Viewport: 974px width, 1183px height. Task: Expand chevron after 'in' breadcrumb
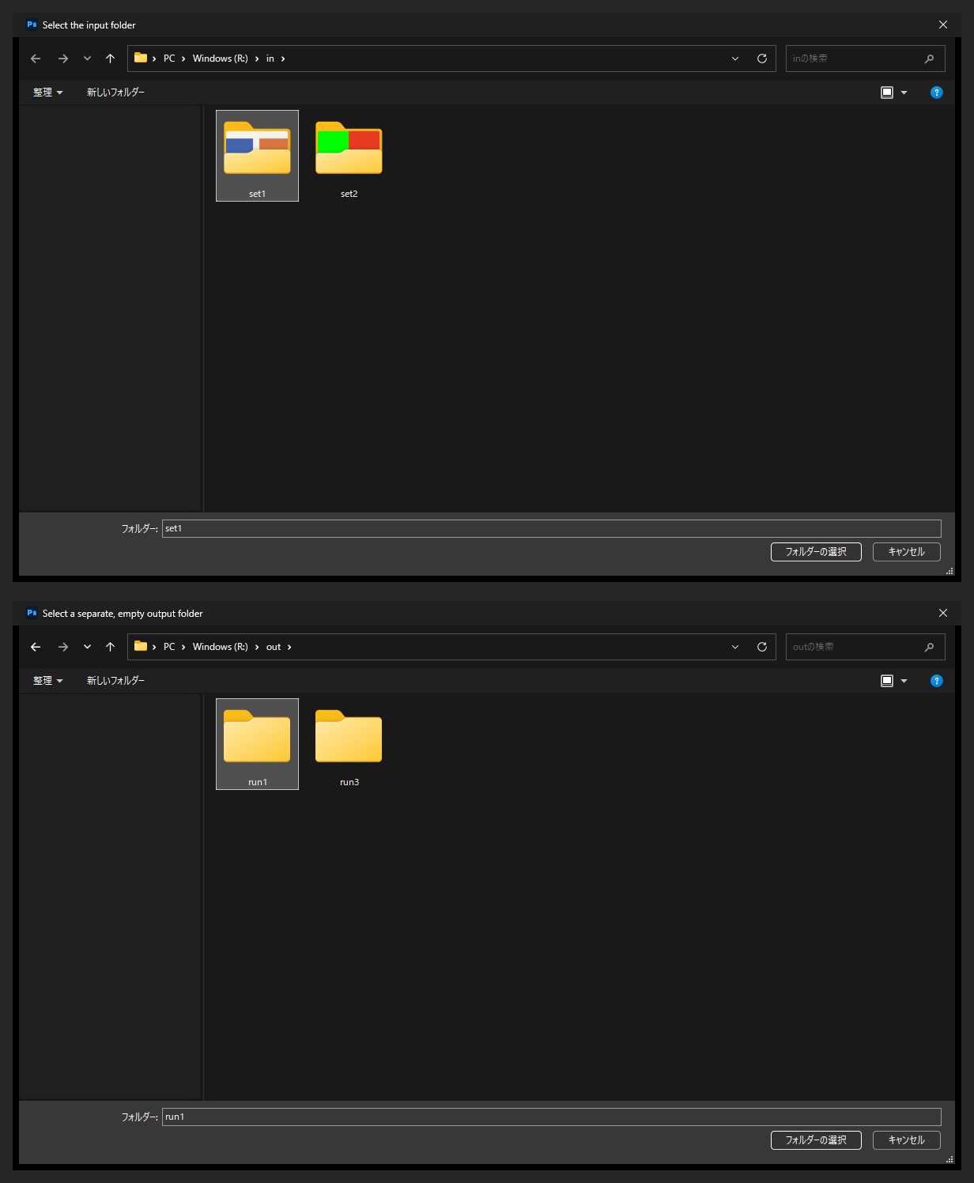point(283,59)
